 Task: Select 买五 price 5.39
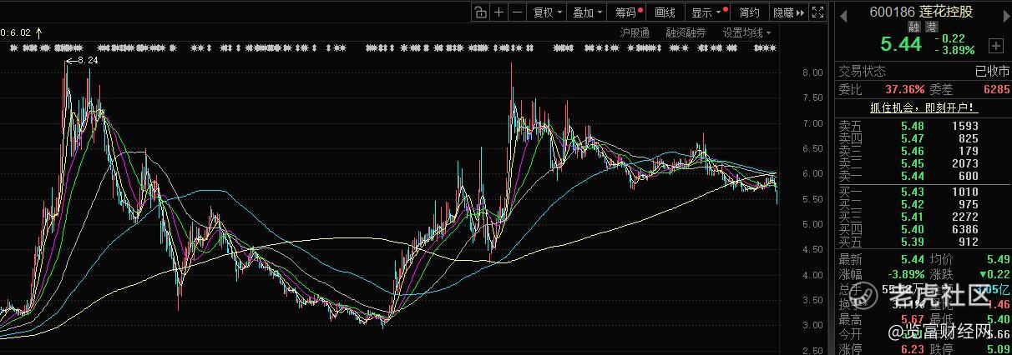pos(912,242)
